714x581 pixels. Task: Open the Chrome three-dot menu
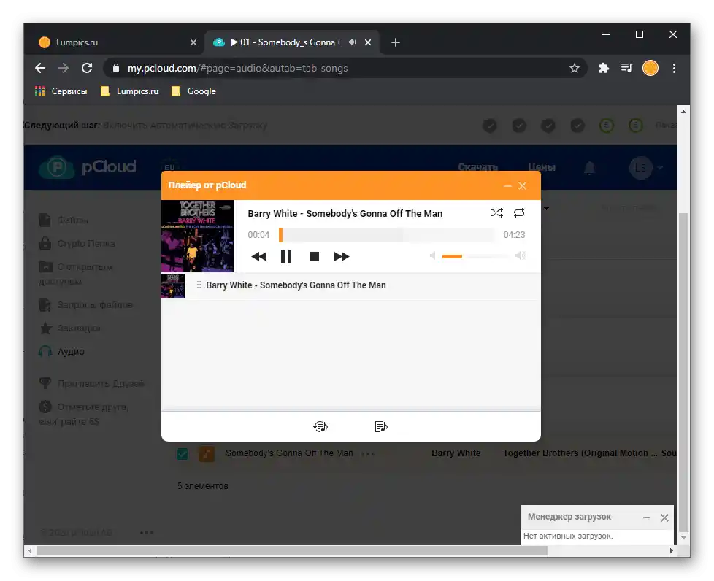(x=675, y=69)
